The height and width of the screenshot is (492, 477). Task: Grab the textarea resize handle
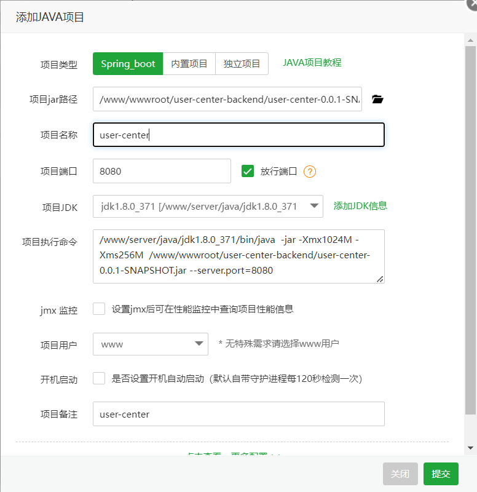coord(380,279)
